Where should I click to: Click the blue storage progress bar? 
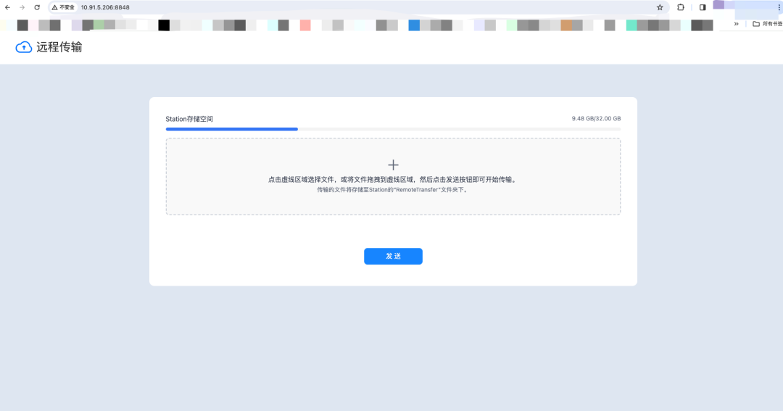[x=232, y=129]
